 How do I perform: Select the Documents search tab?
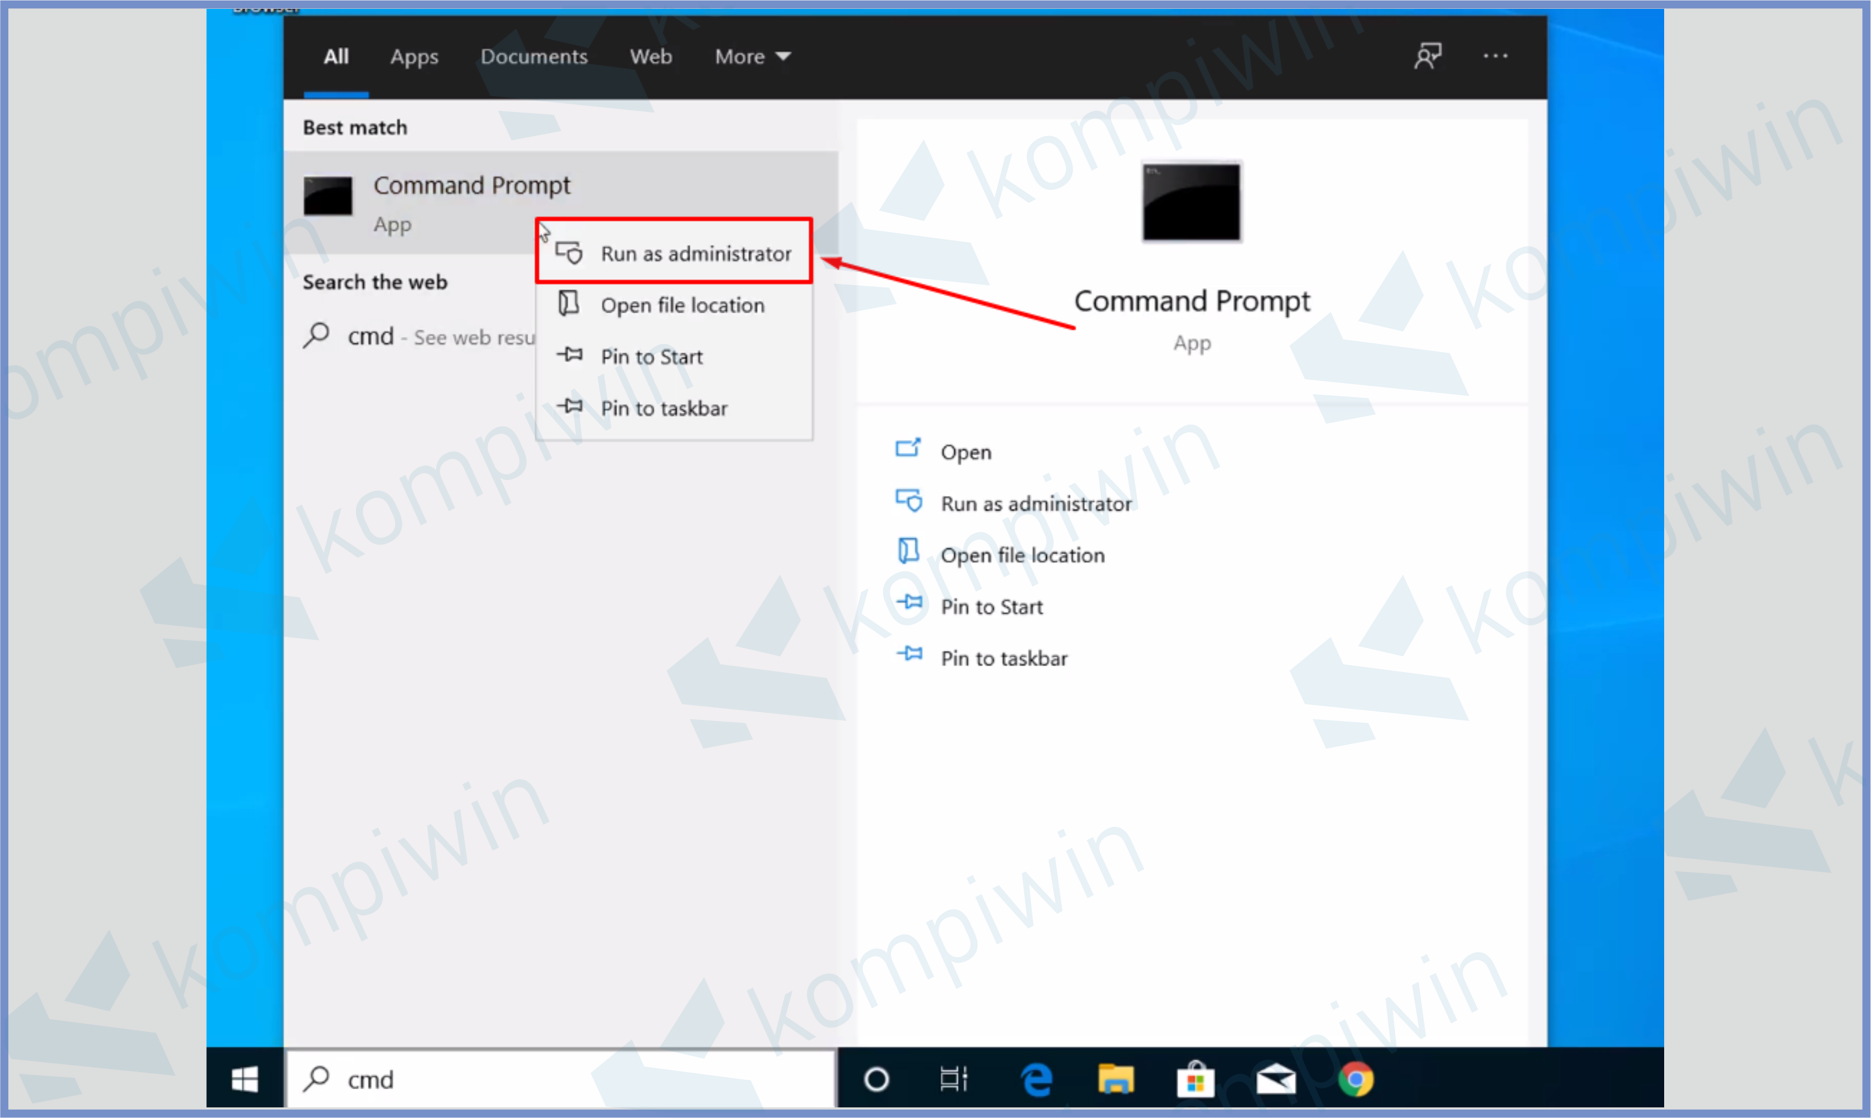534,57
